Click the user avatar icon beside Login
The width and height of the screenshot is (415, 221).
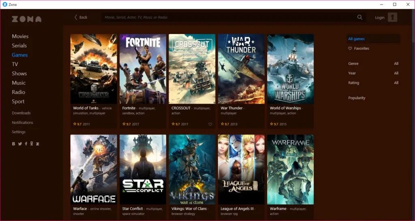click(392, 17)
